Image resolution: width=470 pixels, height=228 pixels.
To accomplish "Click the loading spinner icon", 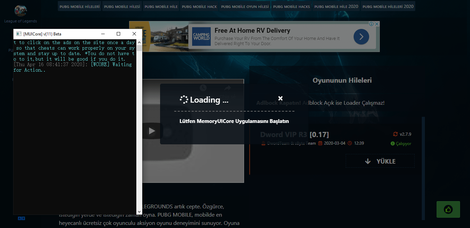I will (184, 100).
